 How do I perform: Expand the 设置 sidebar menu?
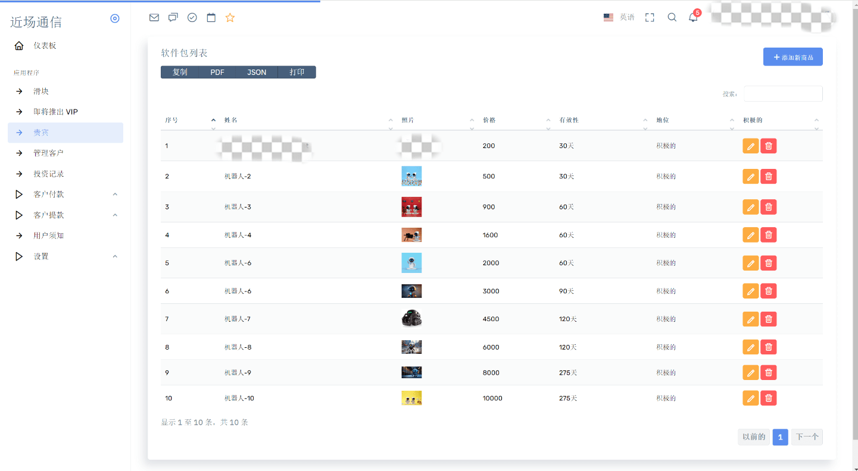pos(65,256)
